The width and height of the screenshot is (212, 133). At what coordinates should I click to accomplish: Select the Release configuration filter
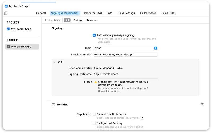[91, 20]
